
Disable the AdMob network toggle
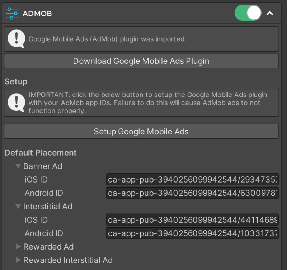248,13
